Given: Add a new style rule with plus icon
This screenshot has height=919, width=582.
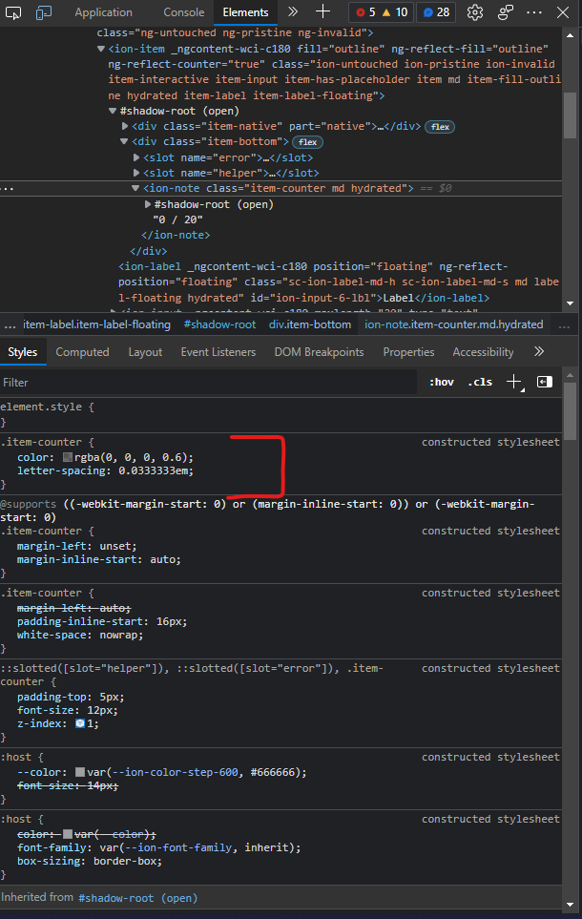Looking at the screenshot, I should (512, 382).
